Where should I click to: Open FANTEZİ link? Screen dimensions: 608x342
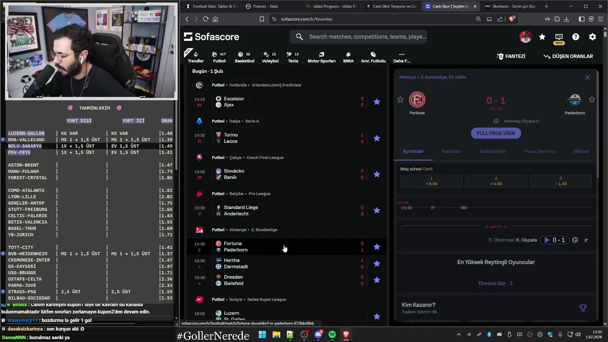pyautogui.click(x=511, y=56)
